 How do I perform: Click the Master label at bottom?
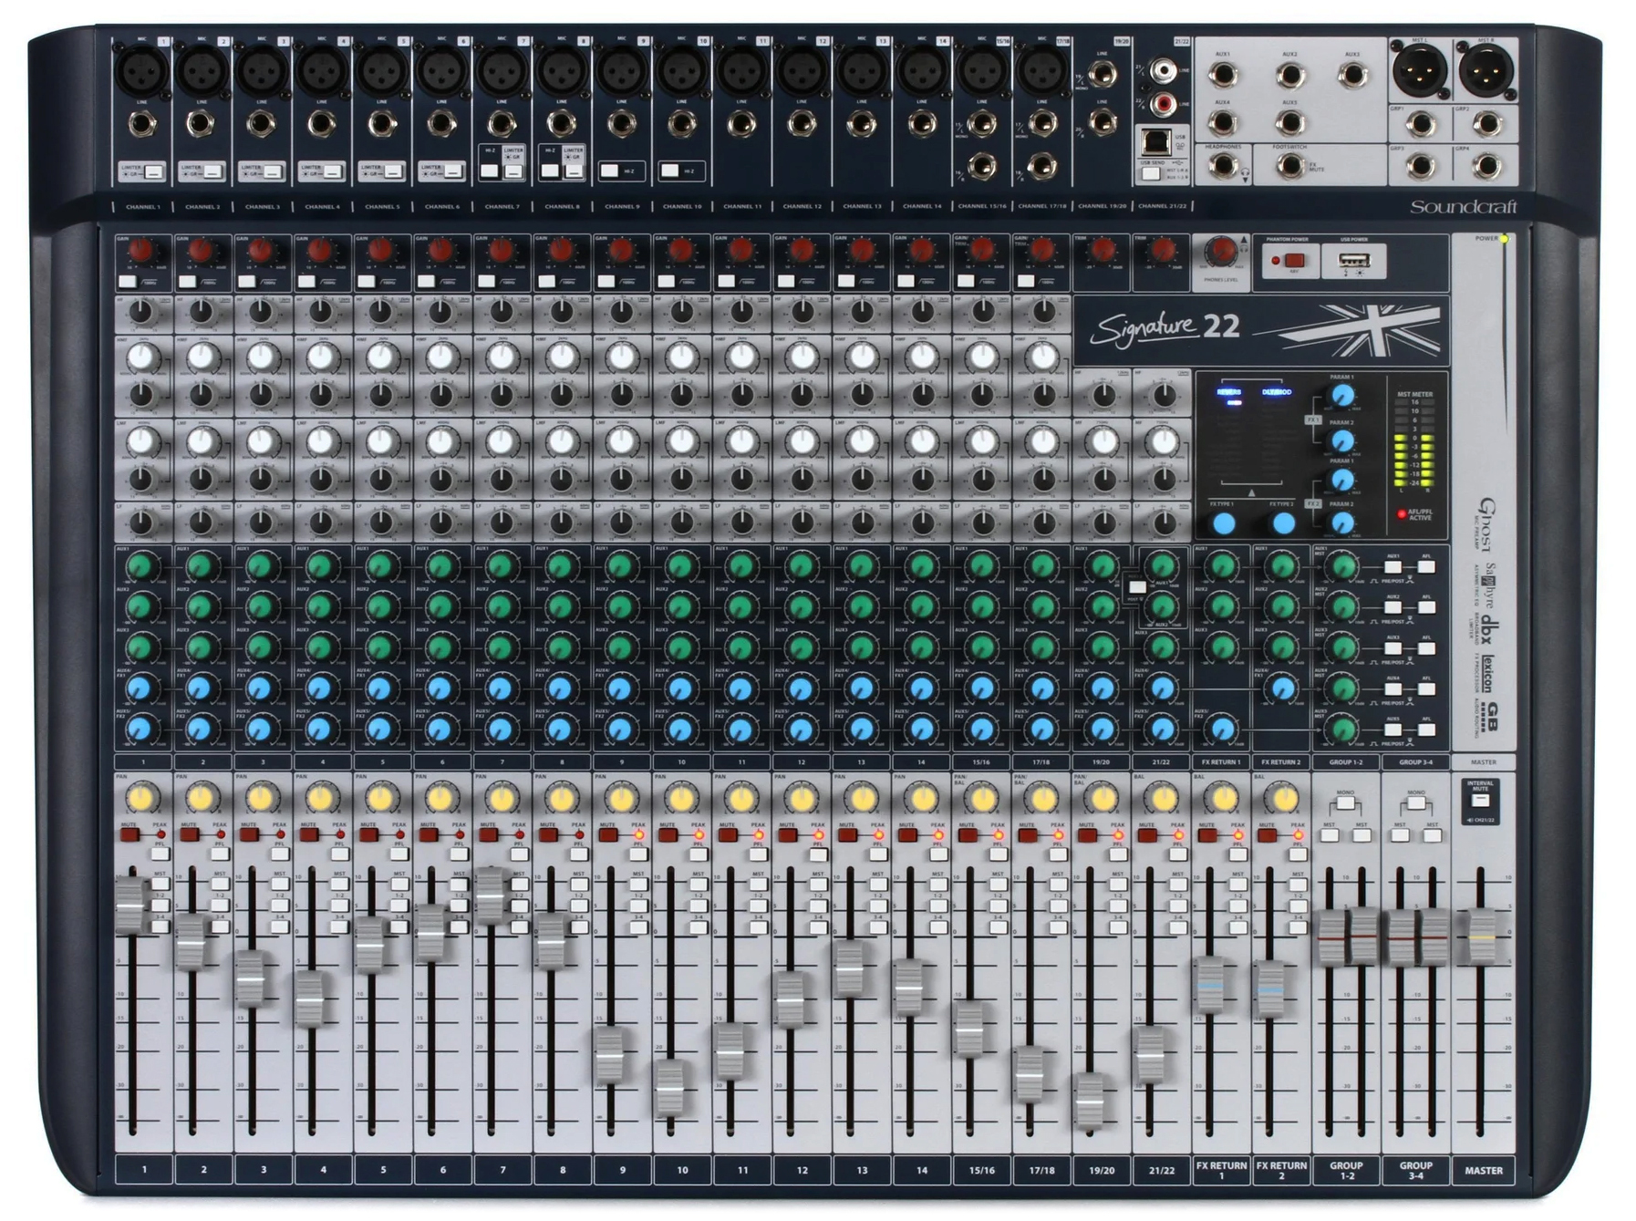coord(1483,1170)
